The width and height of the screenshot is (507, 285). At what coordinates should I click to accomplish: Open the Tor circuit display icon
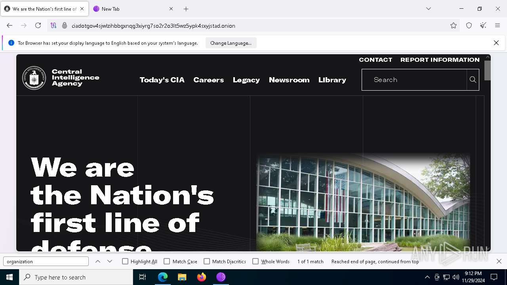click(x=53, y=25)
